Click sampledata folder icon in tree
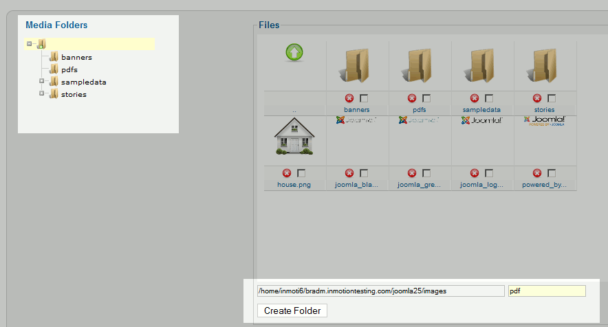The height and width of the screenshot is (327, 608). [54, 82]
